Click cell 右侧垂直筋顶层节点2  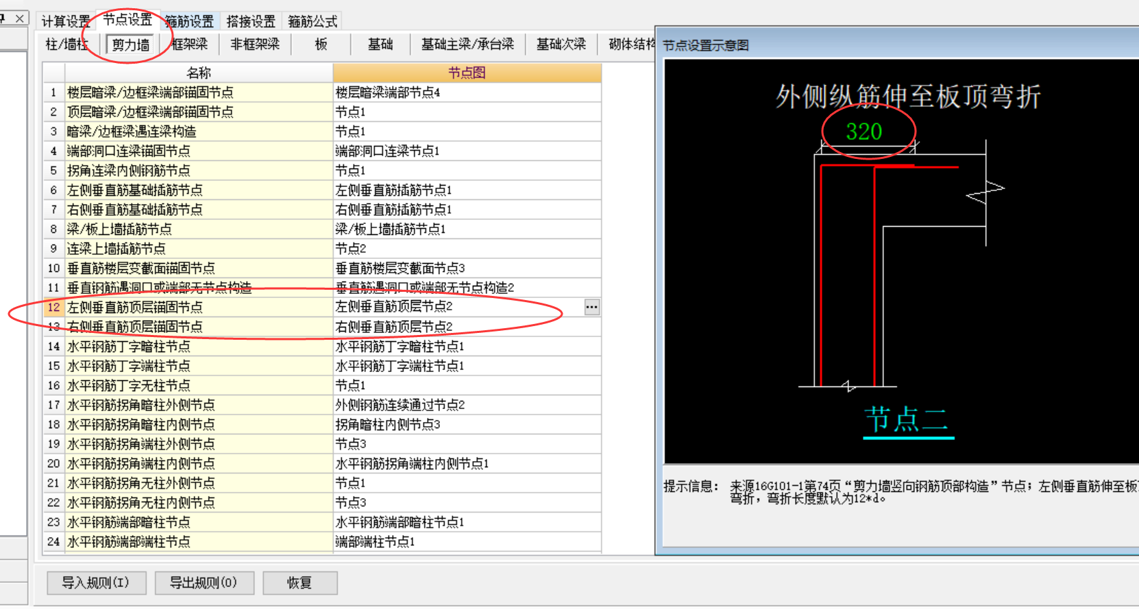click(x=467, y=327)
